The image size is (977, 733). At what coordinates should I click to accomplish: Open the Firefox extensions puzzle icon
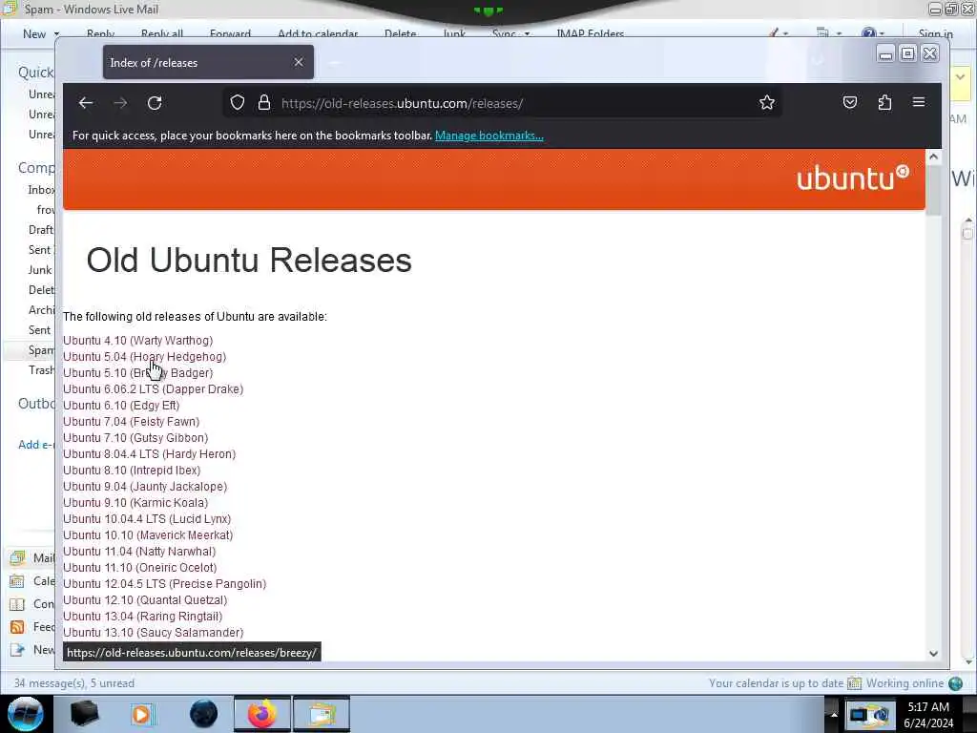pyautogui.click(x=884, y=102)
